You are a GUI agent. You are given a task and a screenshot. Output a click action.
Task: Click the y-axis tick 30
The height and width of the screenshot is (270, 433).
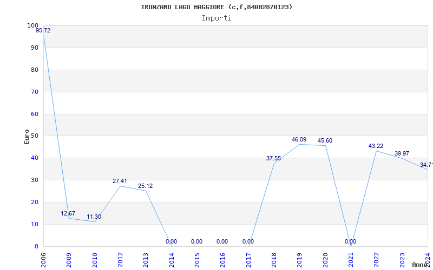click(x=35, y=180)
